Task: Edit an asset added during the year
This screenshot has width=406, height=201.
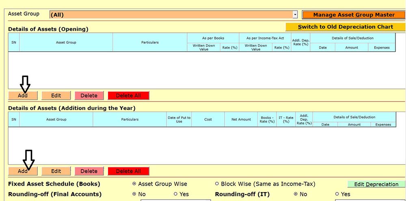Action: point(56,171)
